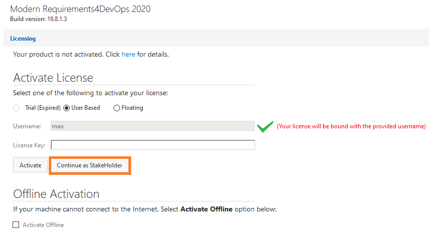Viewport: 429px width, 233px height.
Task: Click the 'here' link for activation details
Action: coord(128,54)
